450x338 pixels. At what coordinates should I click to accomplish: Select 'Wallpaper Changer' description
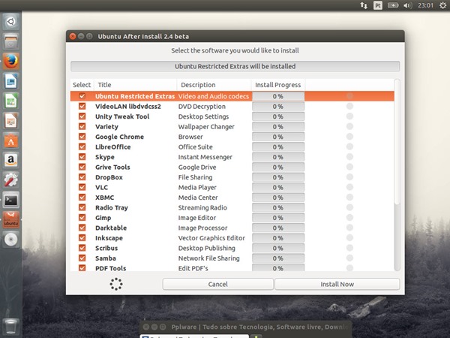pyautogui.click(x=206, y=127)
